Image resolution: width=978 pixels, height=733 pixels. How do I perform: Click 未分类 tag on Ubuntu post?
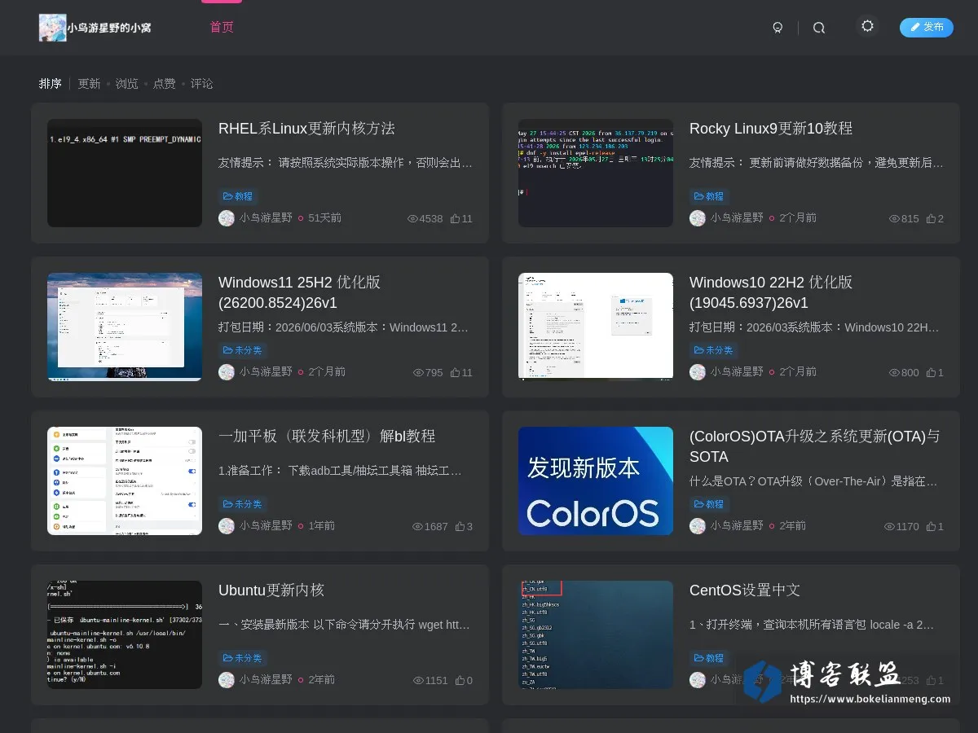[x=243, y=658]
